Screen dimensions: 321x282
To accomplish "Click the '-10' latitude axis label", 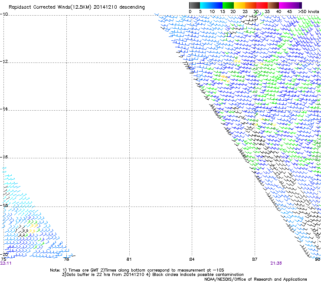I will pyautogui.click(x=4, y=14).
